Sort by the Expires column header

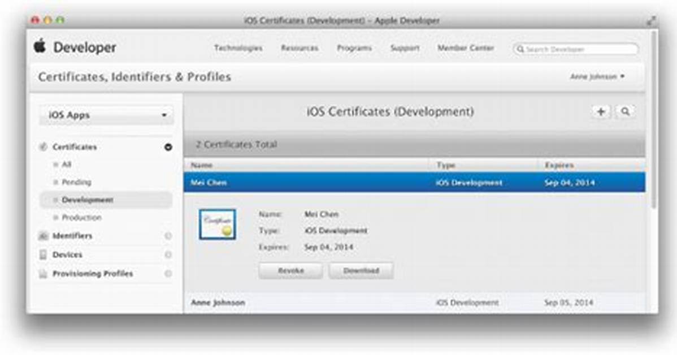pyautogui.click(x=559, y=166)
